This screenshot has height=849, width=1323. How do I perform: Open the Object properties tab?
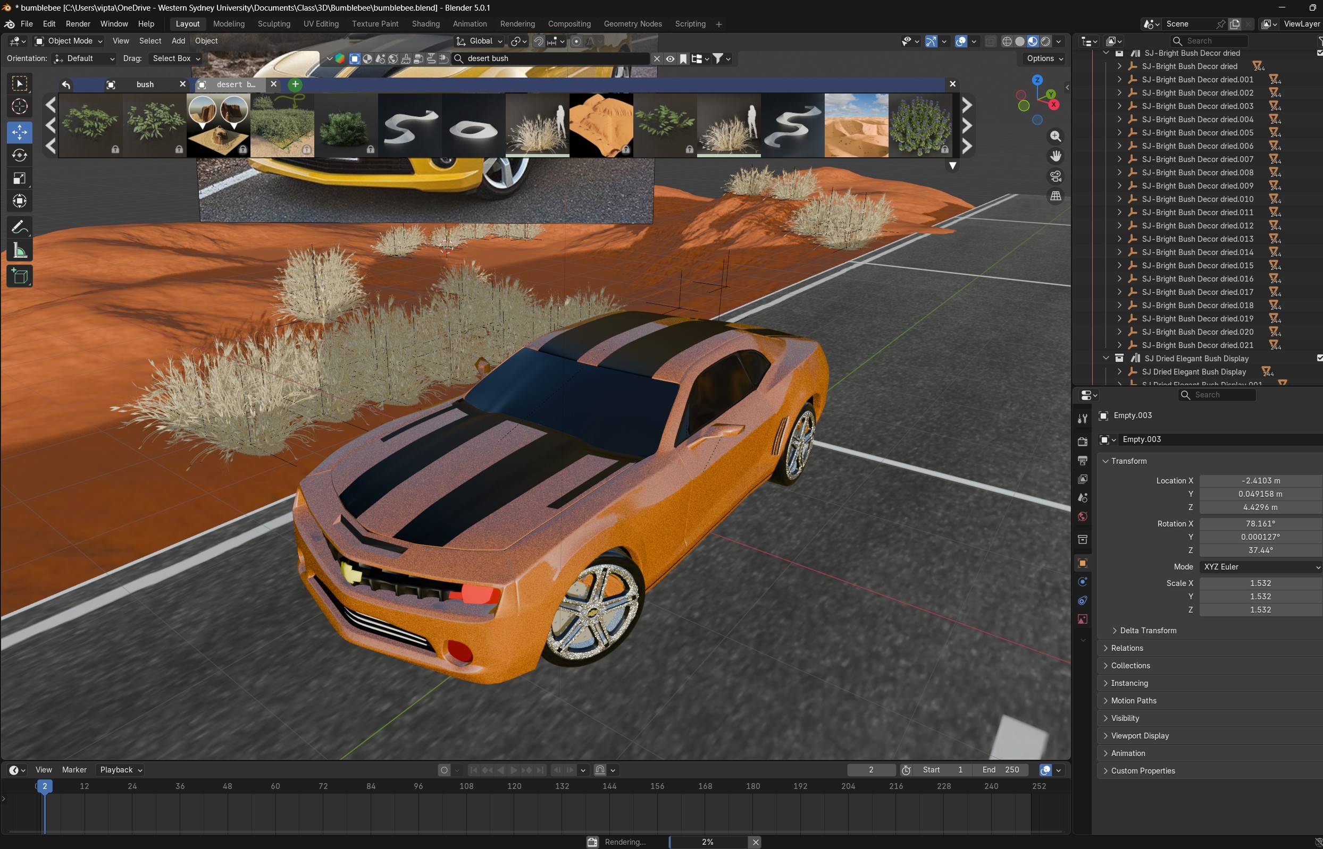click(x=1083, y=563)
